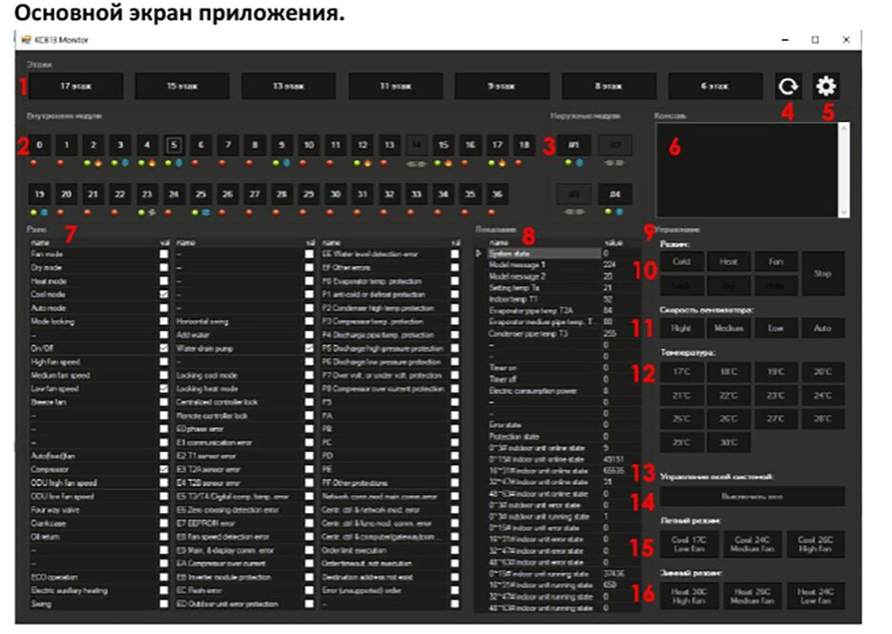Set fan speed to Auto
Screen dimensions: 892x634
click(x=822, y=328)
